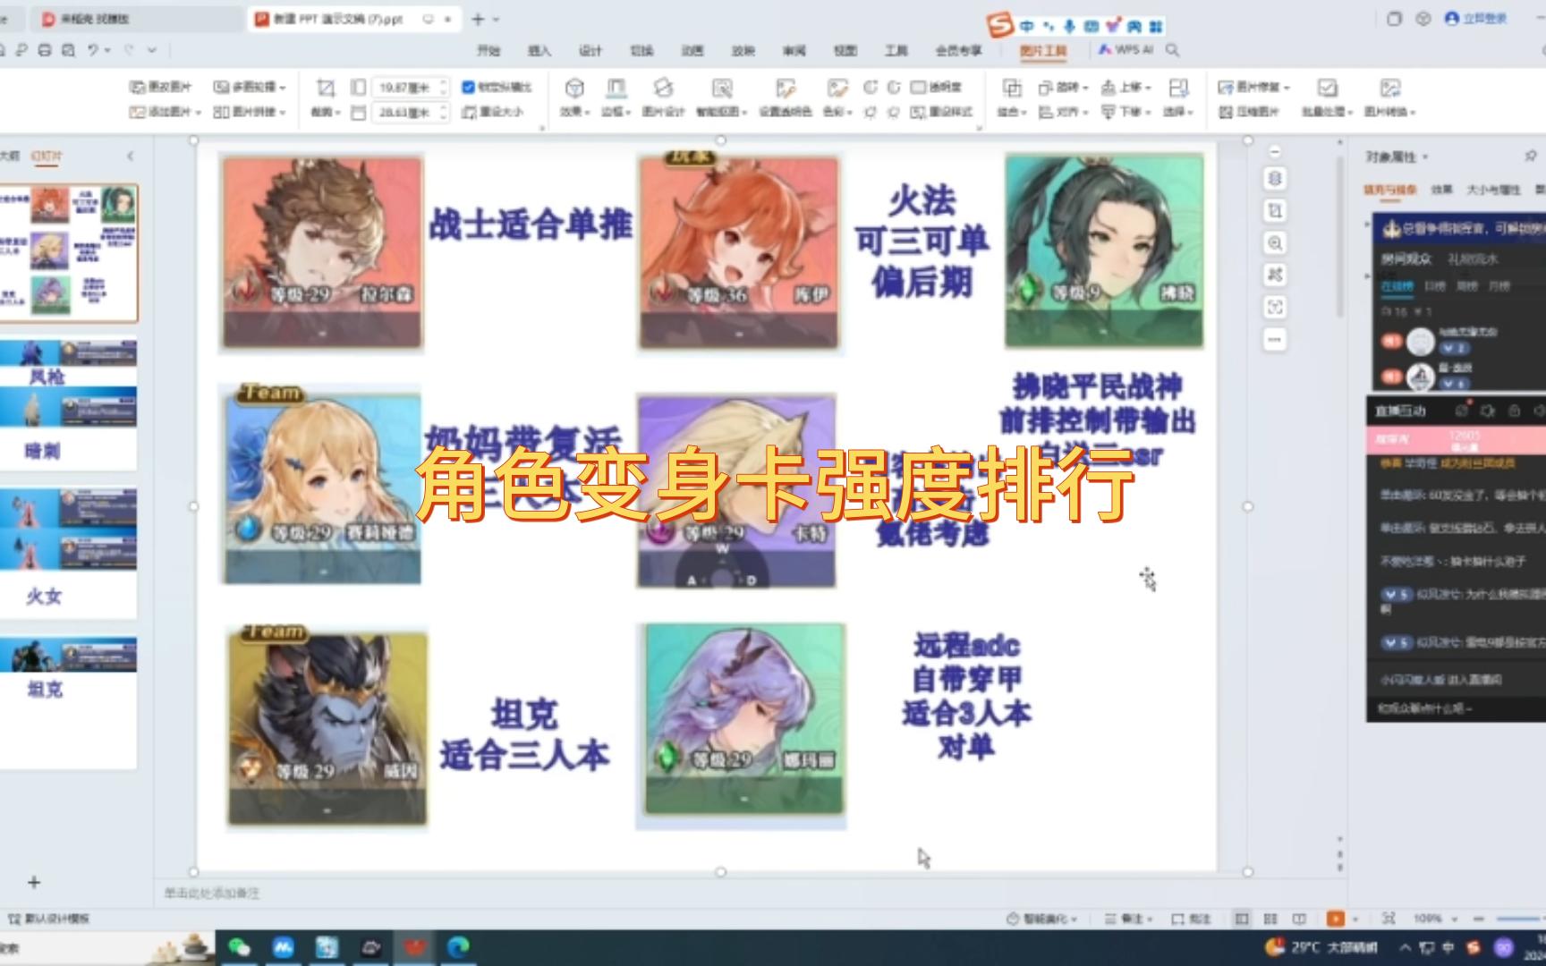Screen dimensions: 1546x966
Task: Add a new slide with plus button
Action: click(x=34, y=883)
